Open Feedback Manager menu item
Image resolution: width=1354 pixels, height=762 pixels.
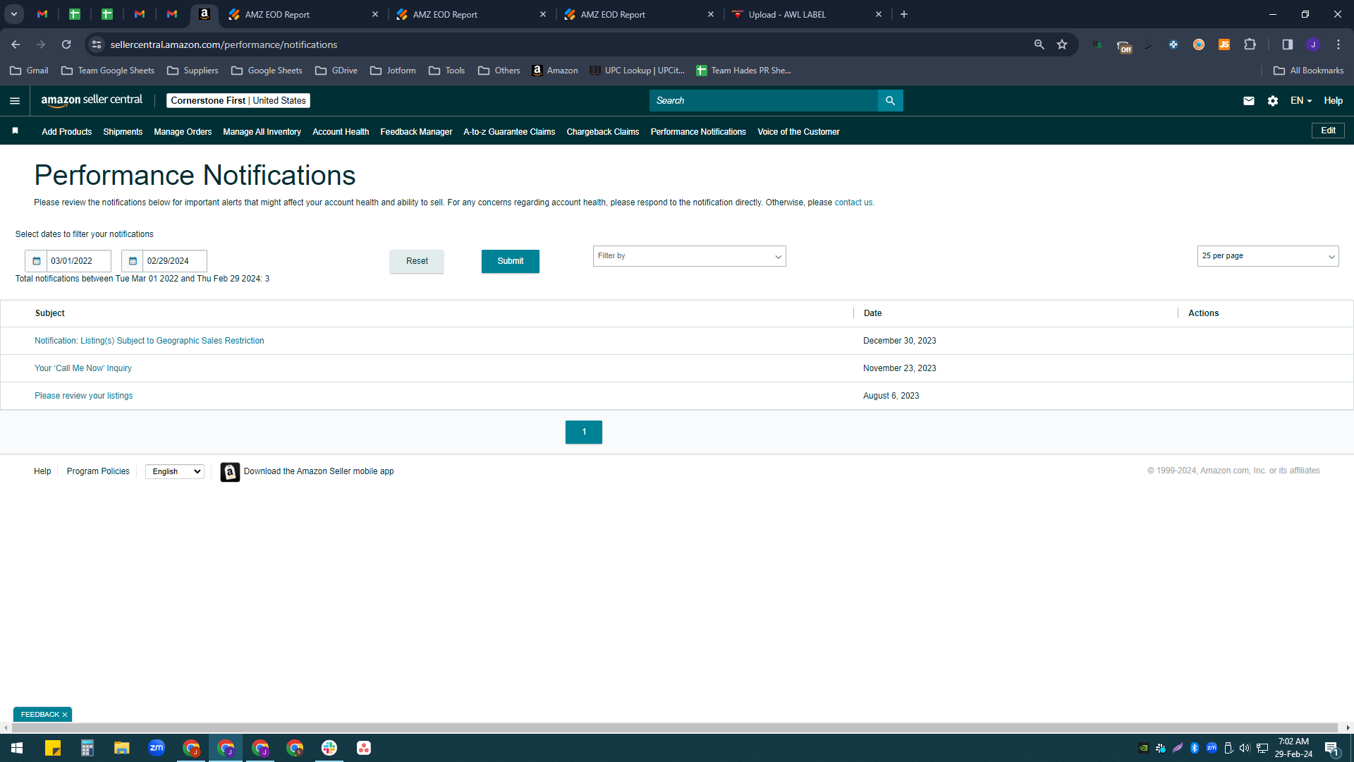click(x=416, y=132)
